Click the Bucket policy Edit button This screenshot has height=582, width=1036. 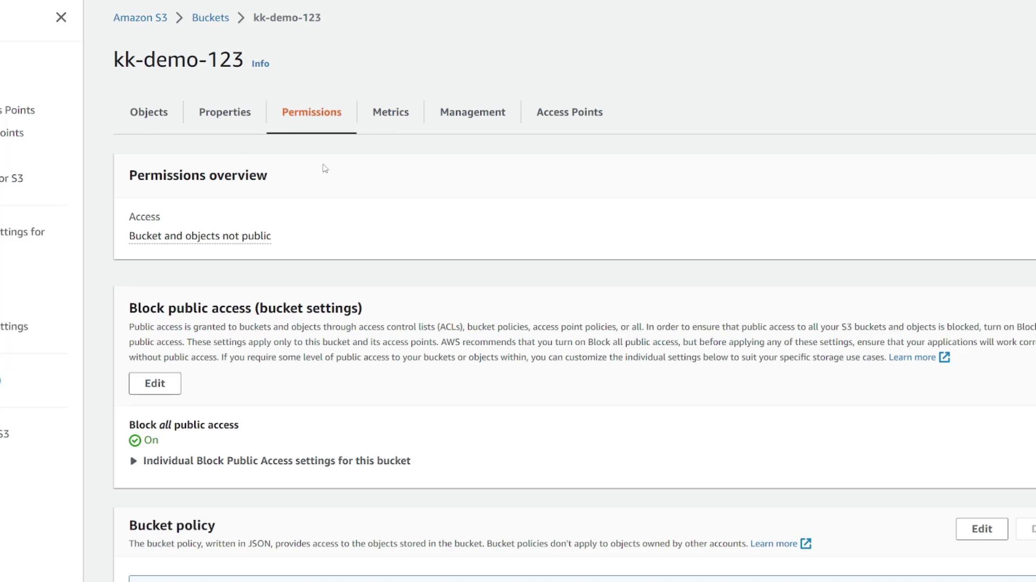(982, 529)
